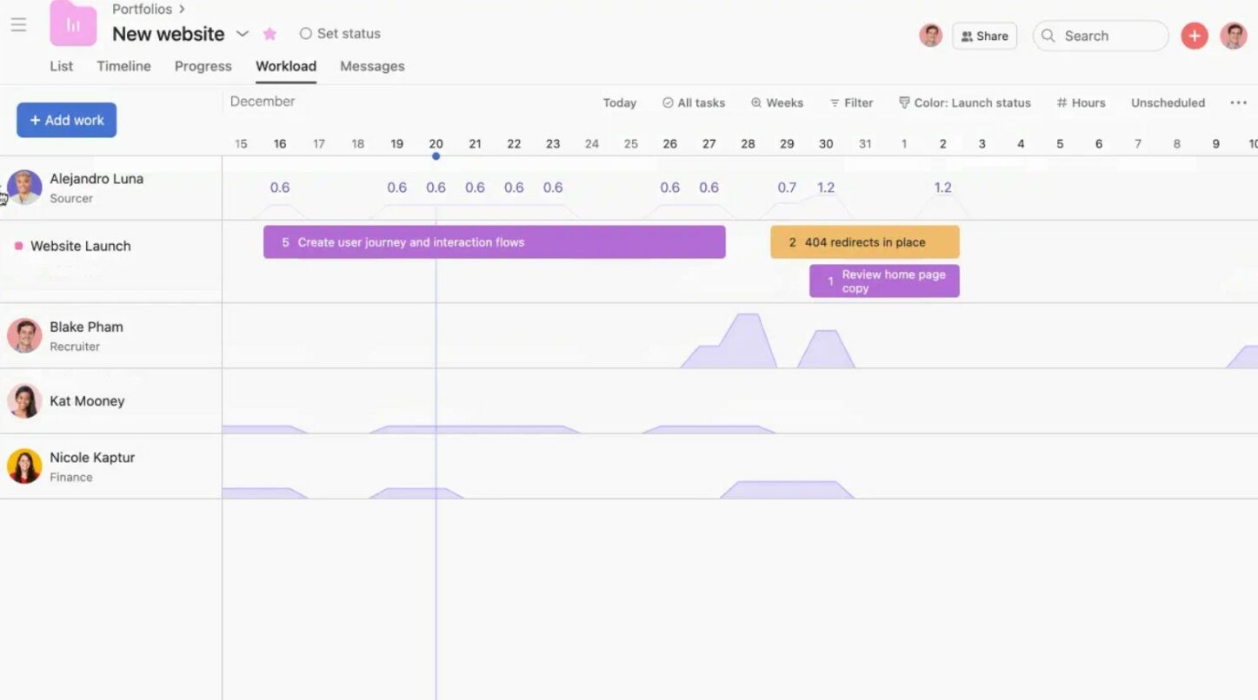Image resolution: width=1258 pixels, height=700 pixels.
Task: Star the New website project
Action: coord(270,33)
